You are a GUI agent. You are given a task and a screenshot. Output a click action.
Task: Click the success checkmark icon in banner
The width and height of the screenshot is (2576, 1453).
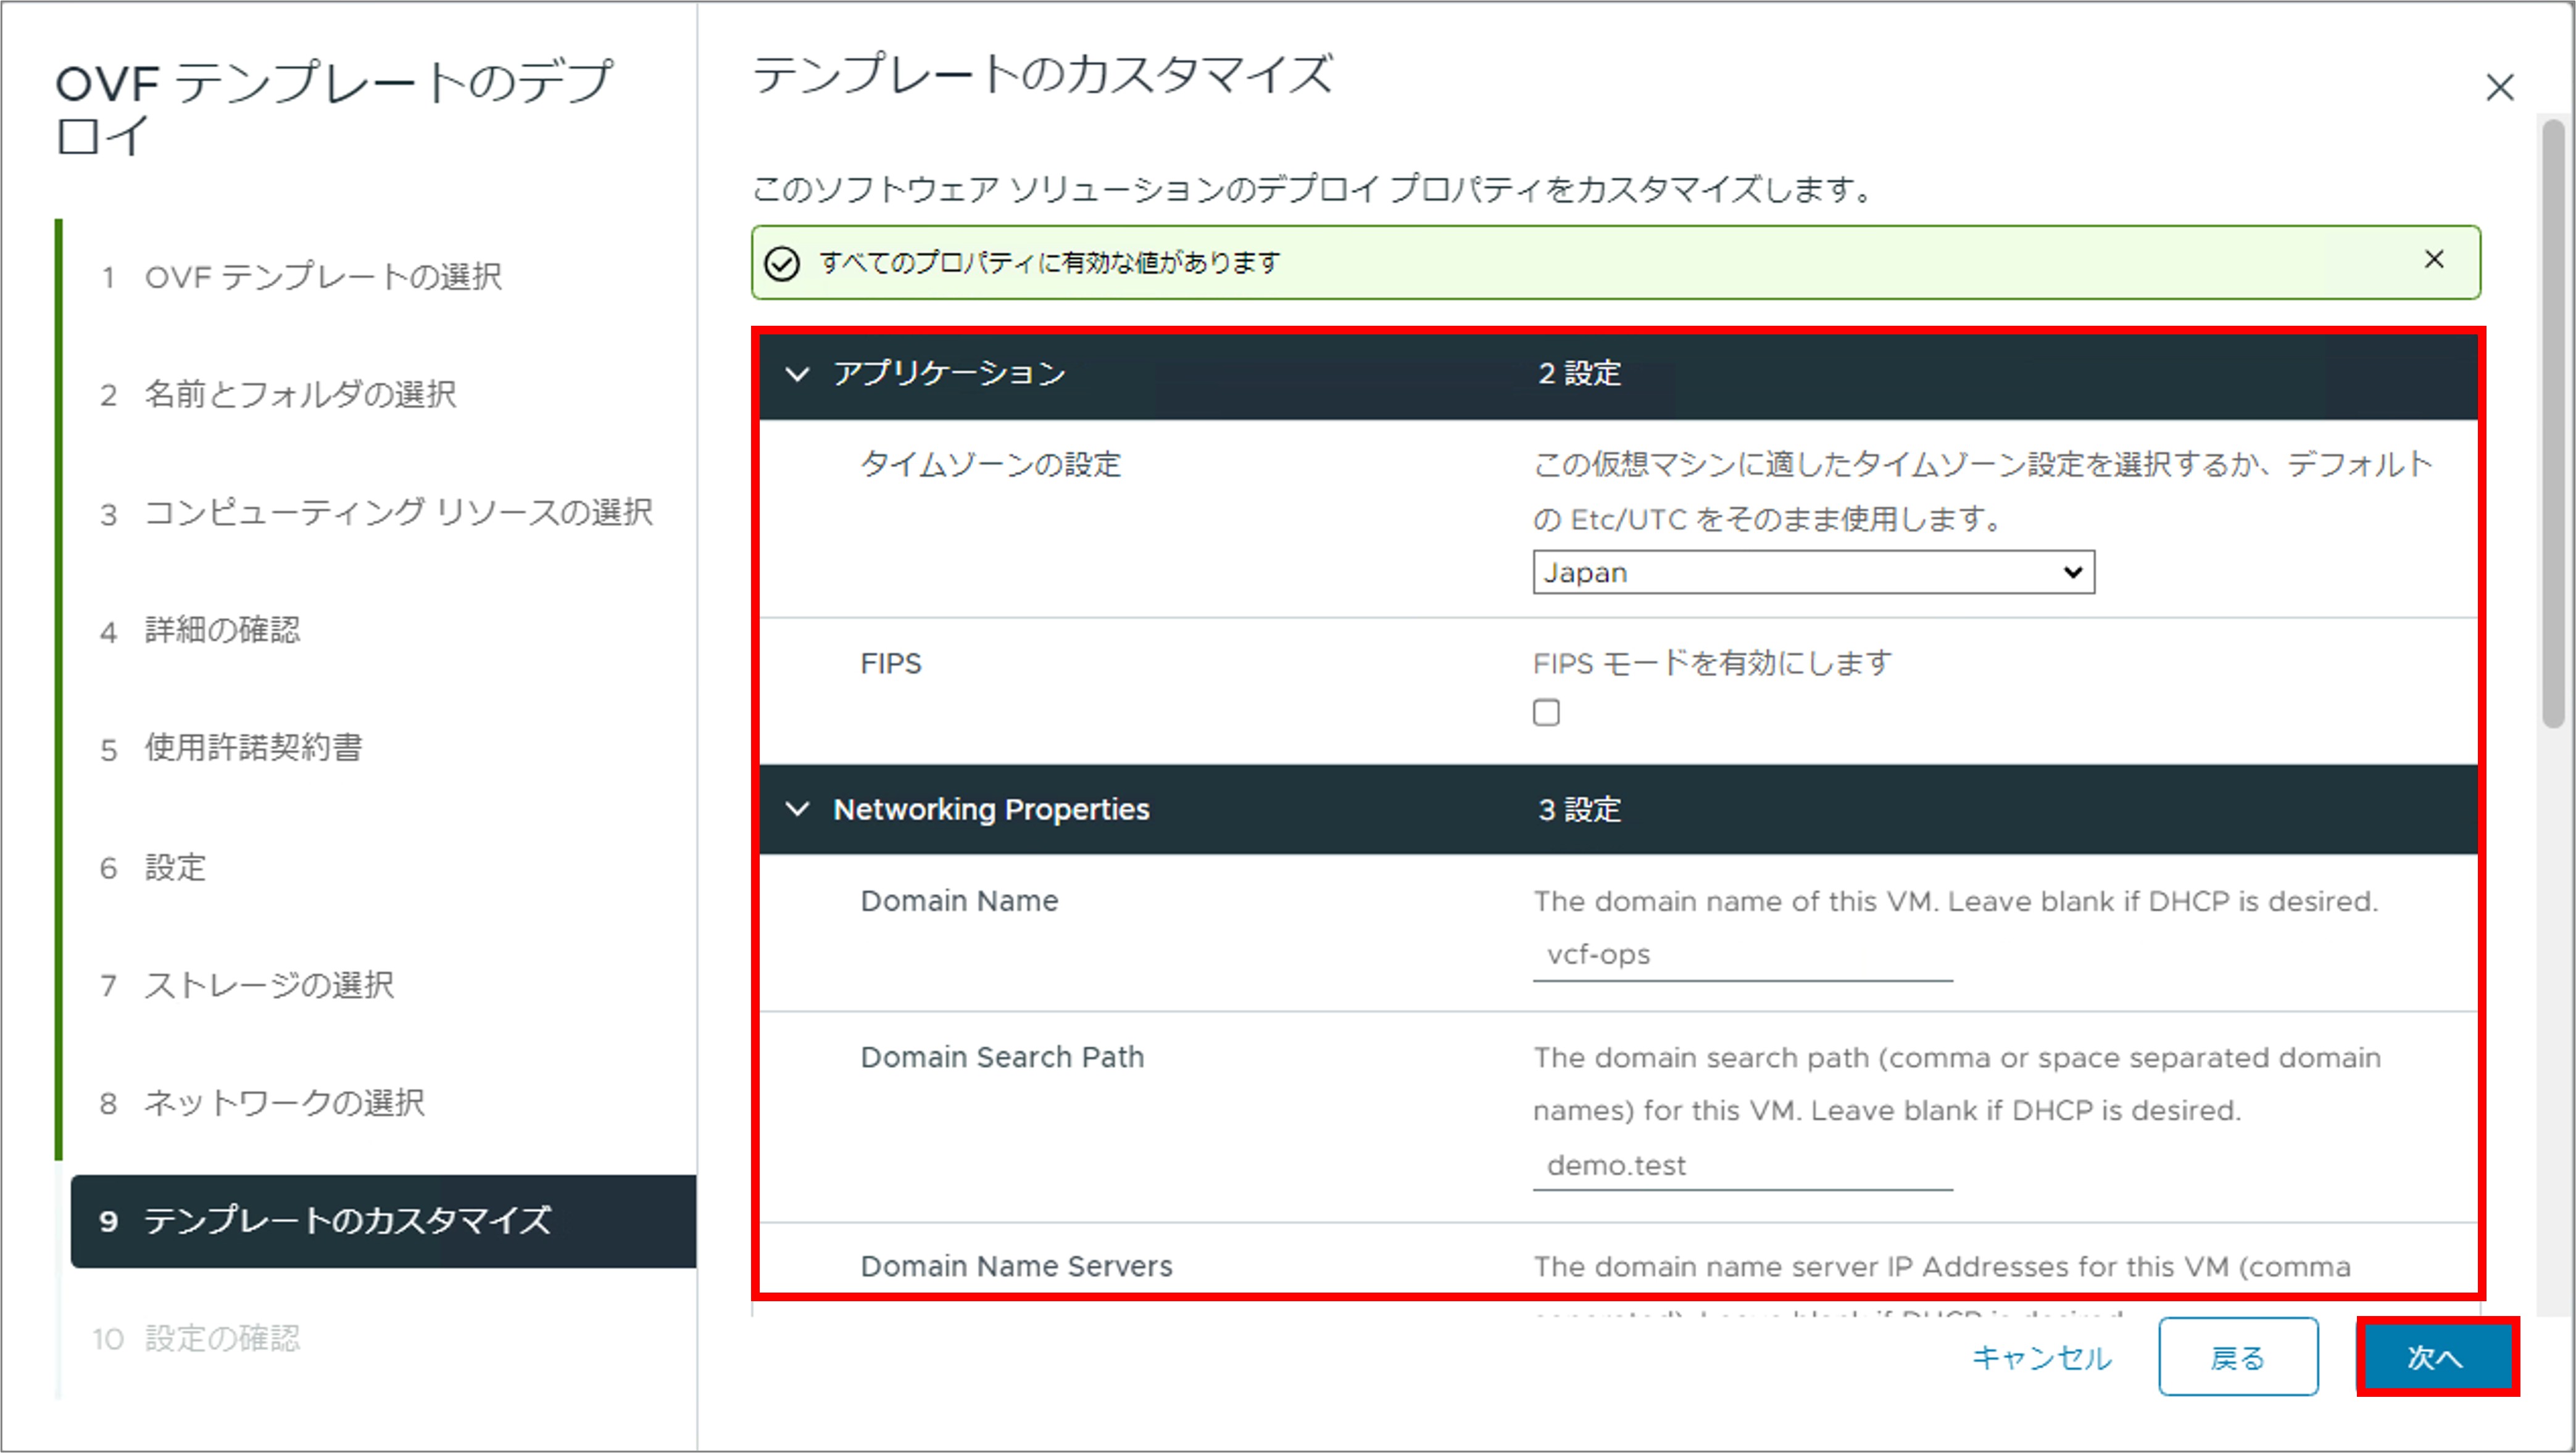point(782,263)
